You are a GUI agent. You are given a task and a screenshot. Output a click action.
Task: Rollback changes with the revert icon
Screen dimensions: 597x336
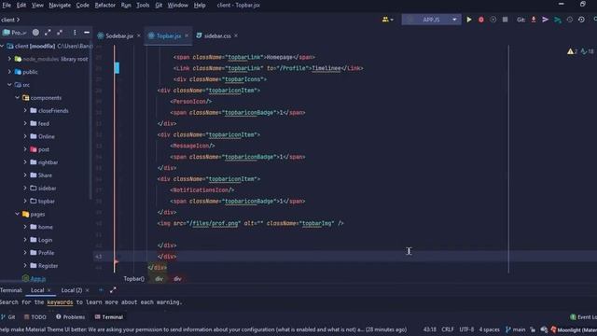coord(581,20)
